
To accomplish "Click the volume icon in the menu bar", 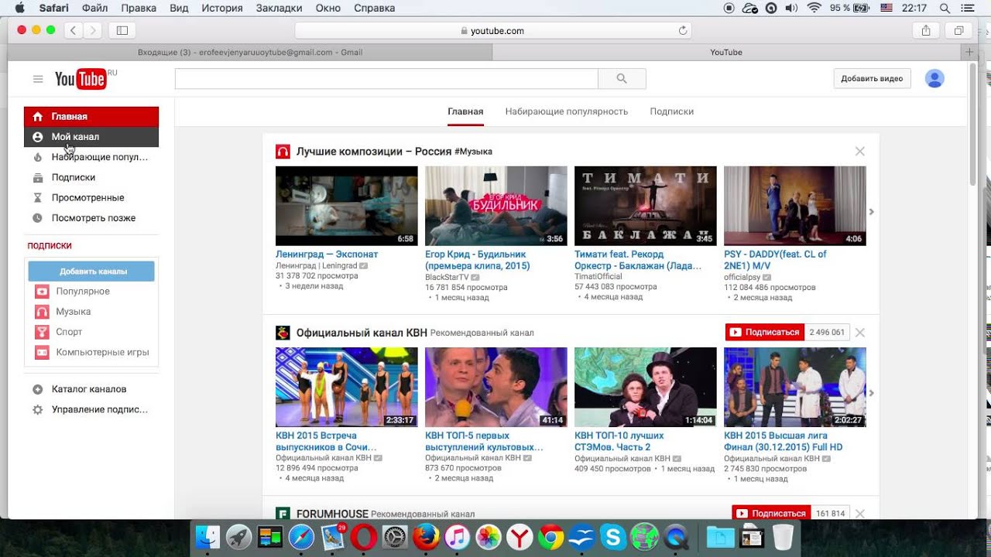I will [x=791, y=8].
